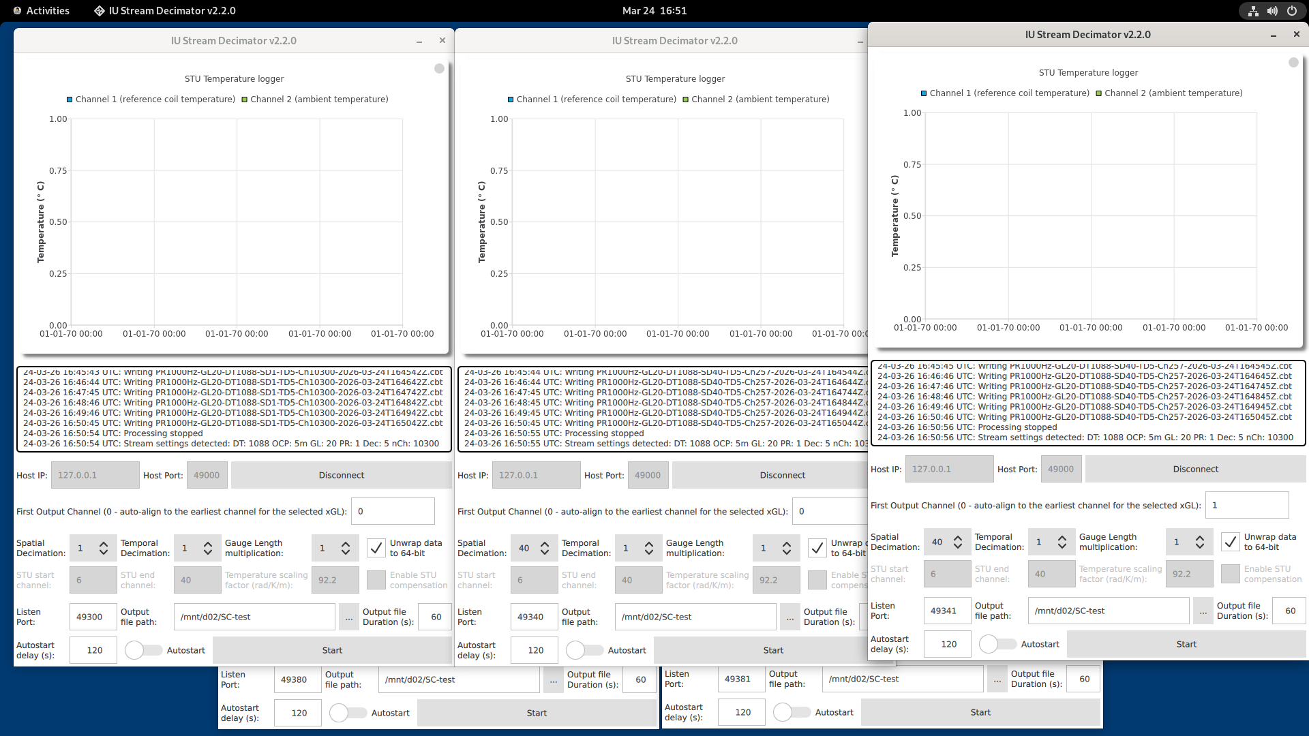This screenshot has width=1309, height=736.
Task: Click the grey status indicator dot in right window chart
Action: (x=1293, y=62)
